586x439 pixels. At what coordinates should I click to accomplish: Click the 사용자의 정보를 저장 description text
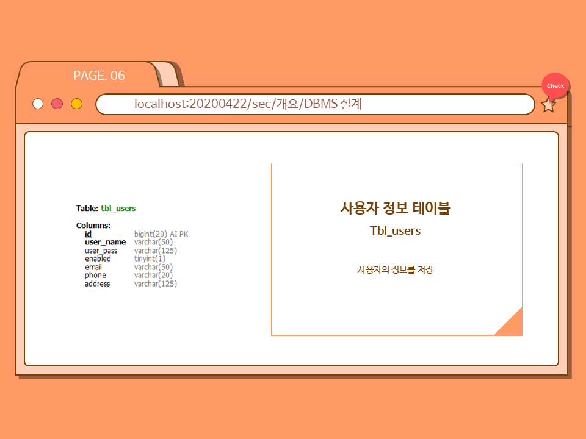(396, 269)
